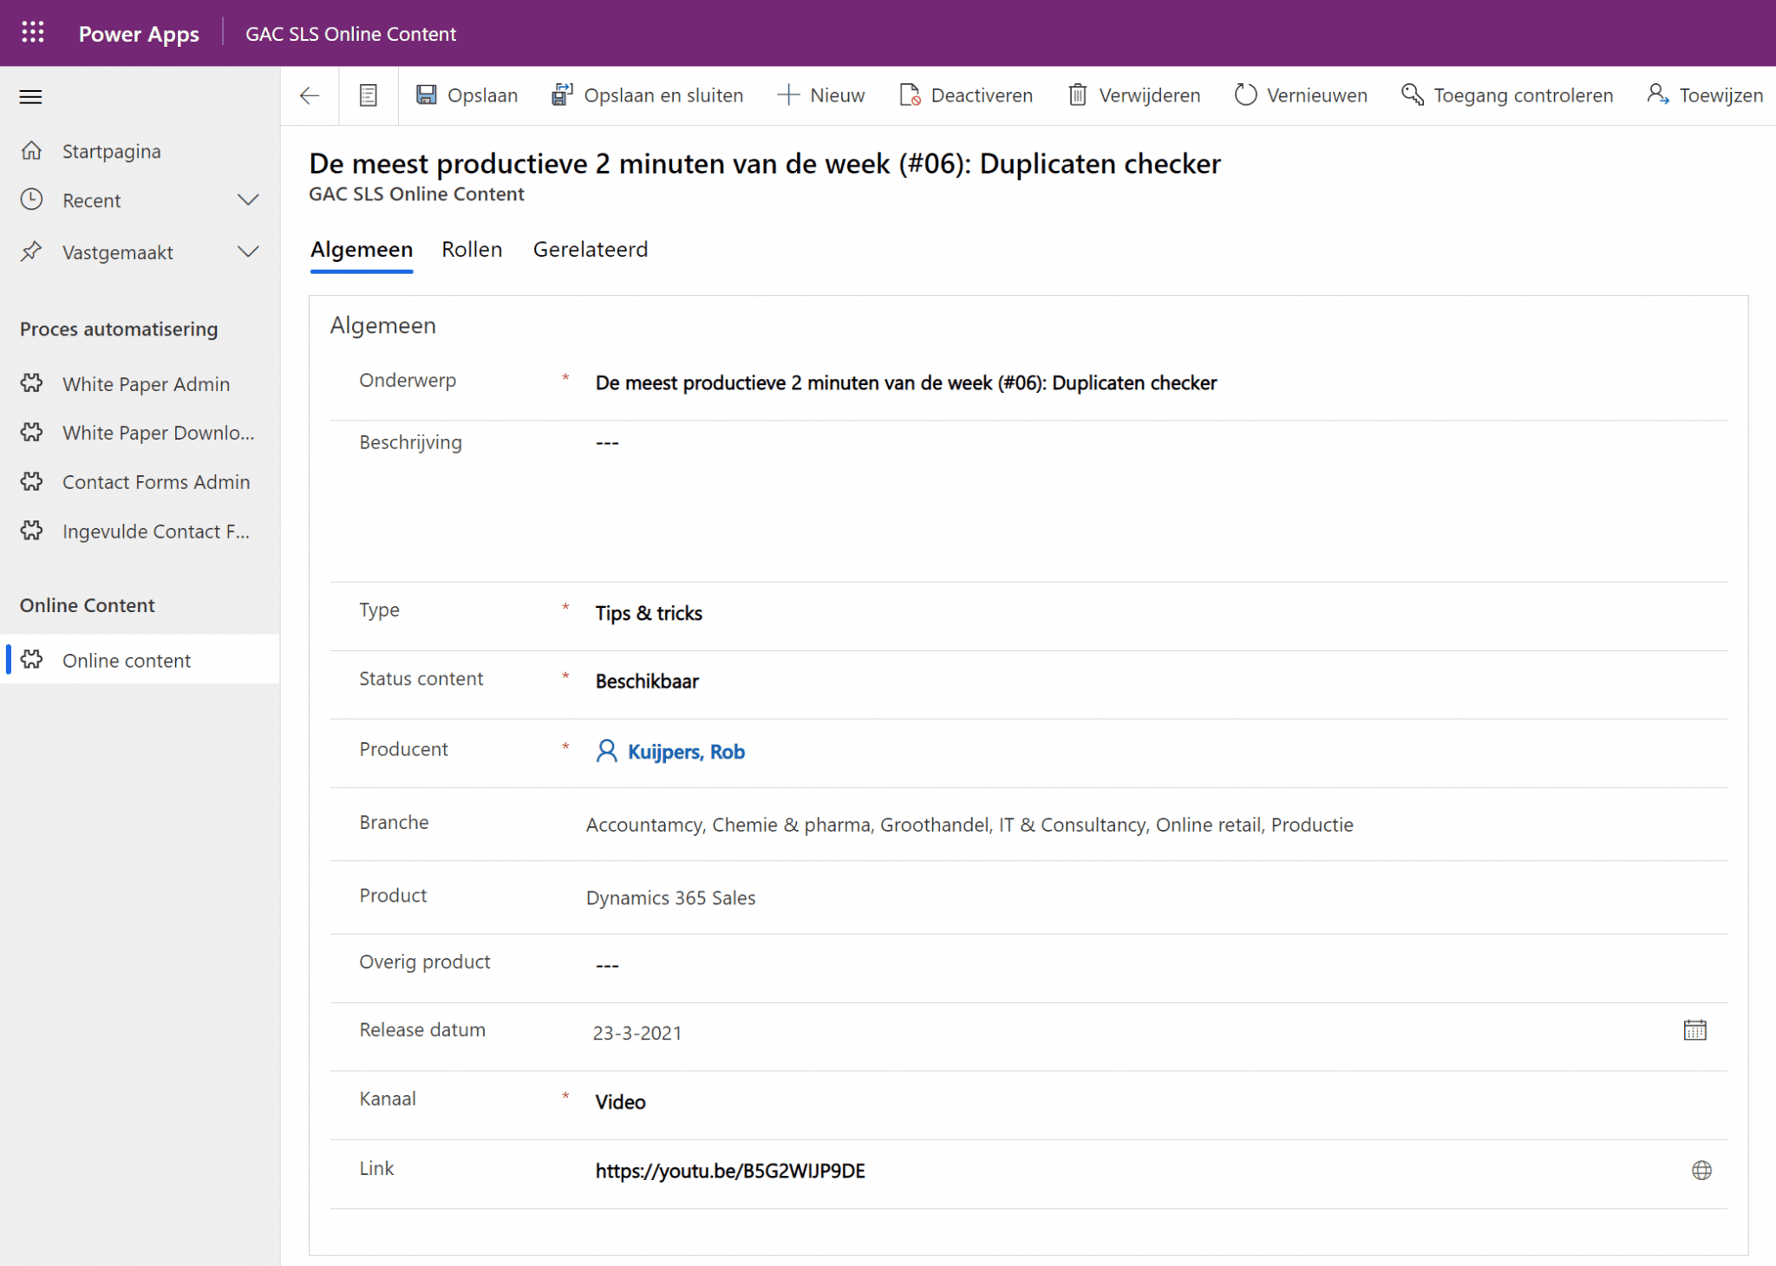1776x1266 pixels.
Task: Open White Paper Admin
Action: coord(140,384)
